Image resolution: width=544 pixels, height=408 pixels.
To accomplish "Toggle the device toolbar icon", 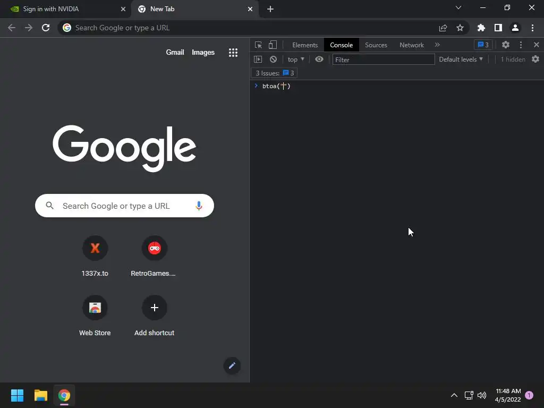I will click(x=273, y=45).
